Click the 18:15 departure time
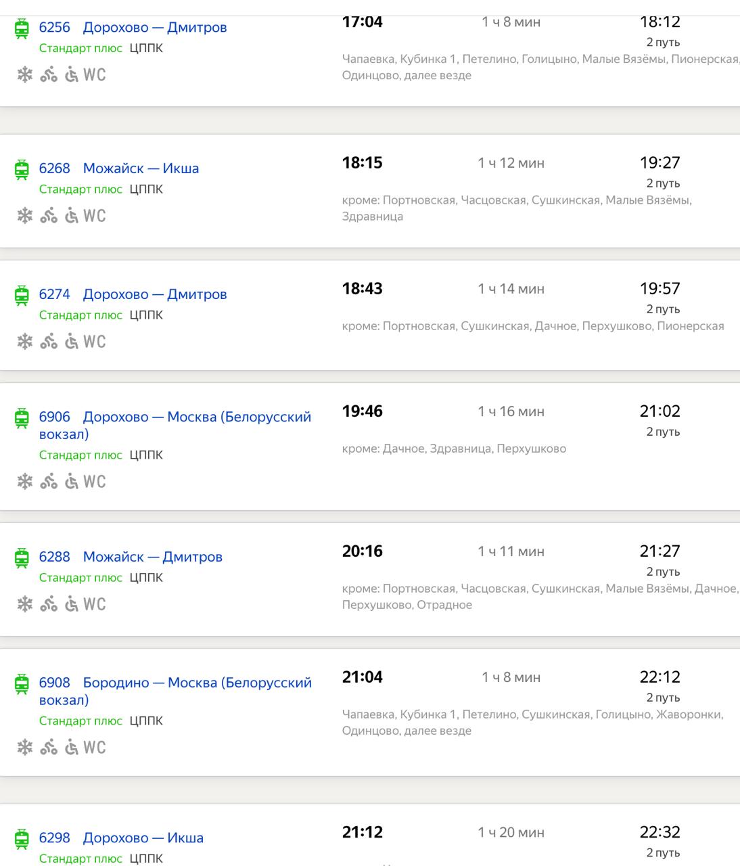The height and width of the screenshot is (866, 740). pyautogui.click(x=363, y=162)
